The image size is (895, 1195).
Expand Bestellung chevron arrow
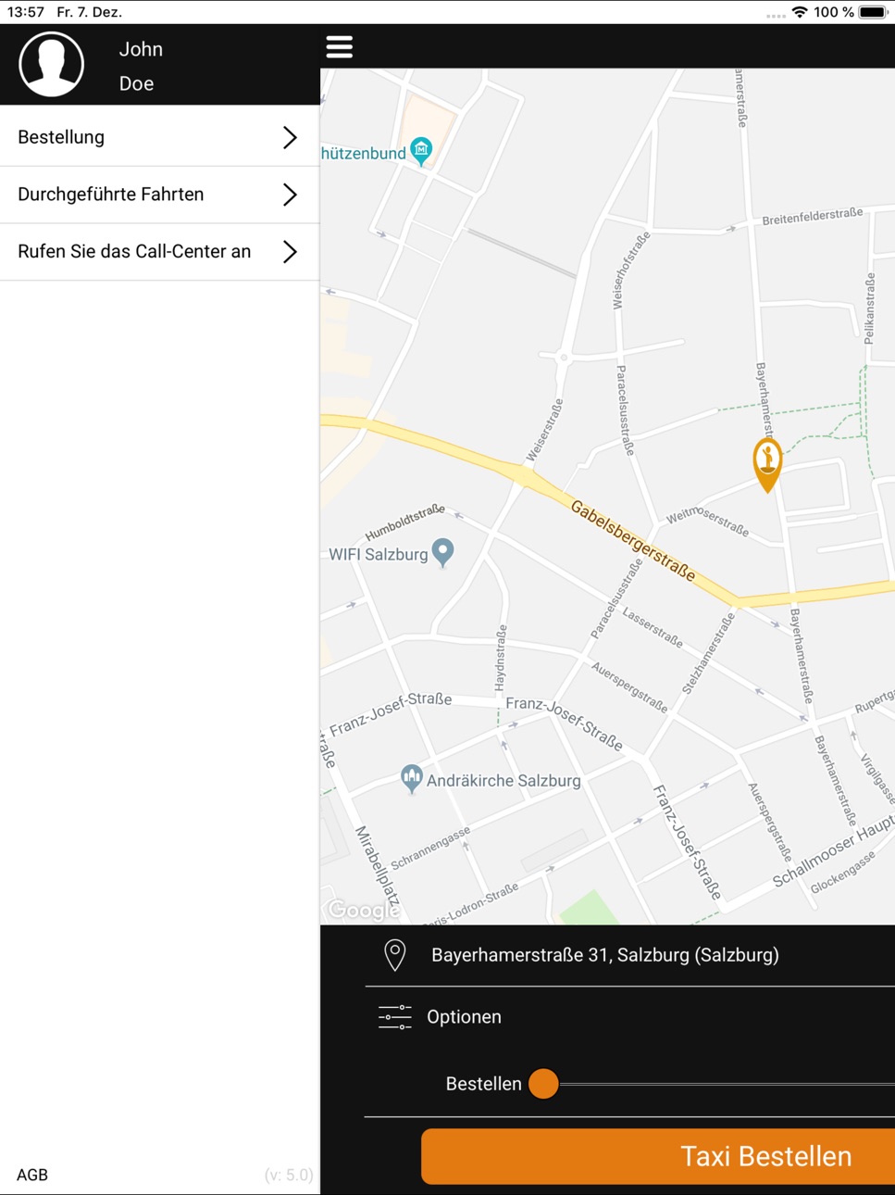point(290,137)
